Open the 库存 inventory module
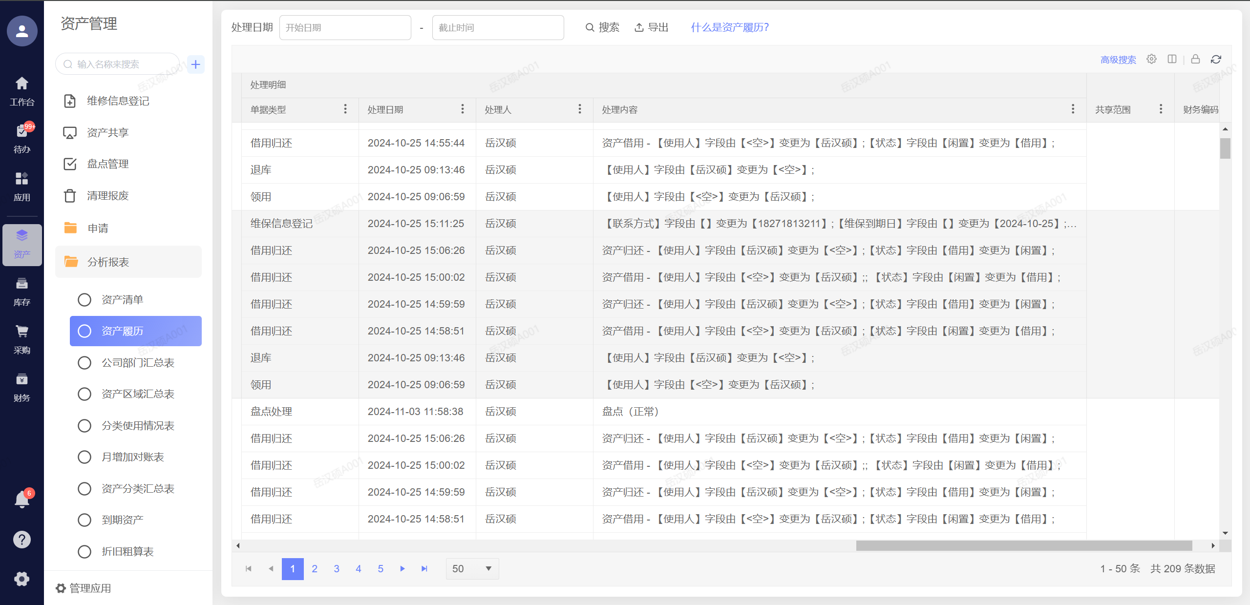The width and height of the screenshot is (1250, 605). (22, 292)
